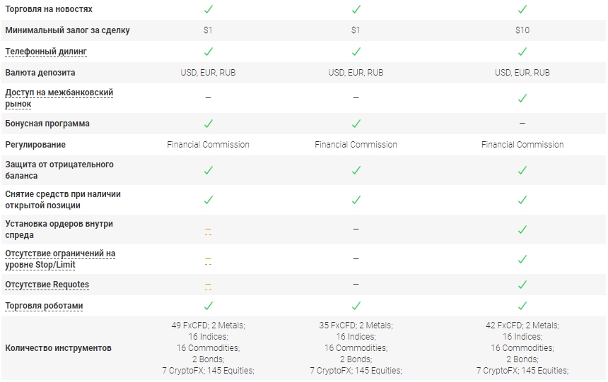608x382 pixels.
Task: Click the first-column checkmark for Защита от отрицательного баланса
Action: pyautogui.click(x=208, y=170)
